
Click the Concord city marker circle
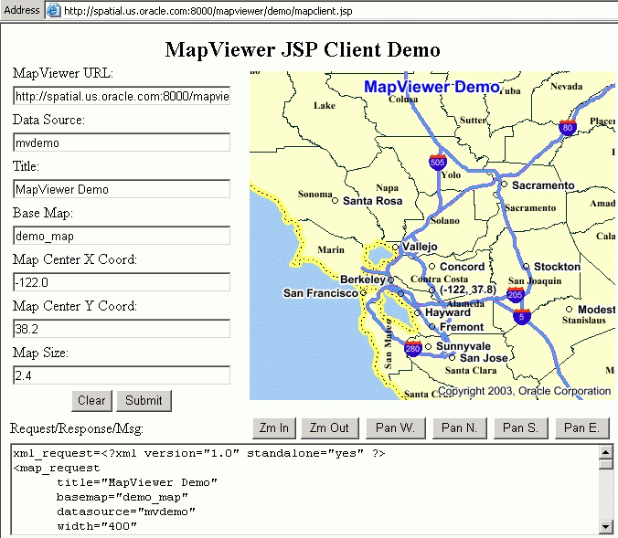[432, 267]
